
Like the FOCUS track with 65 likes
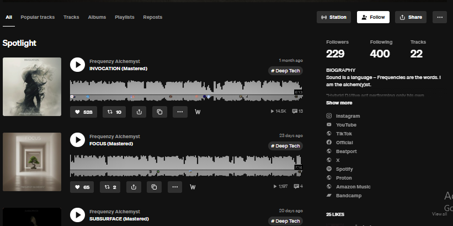(83, 187)
